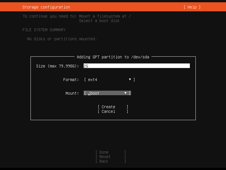Click 'Select a boot disk' text

tap(99, 21)
